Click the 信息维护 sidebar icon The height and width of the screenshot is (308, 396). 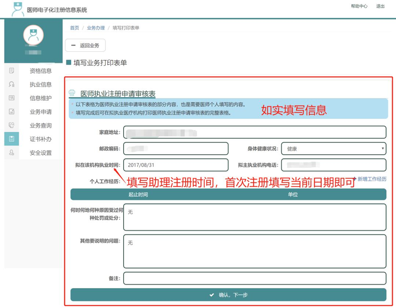coord(11,98)
